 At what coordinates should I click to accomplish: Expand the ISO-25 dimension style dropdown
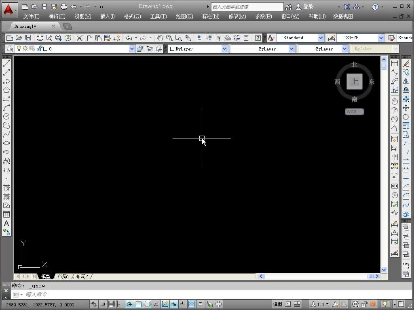click(381, 38)
